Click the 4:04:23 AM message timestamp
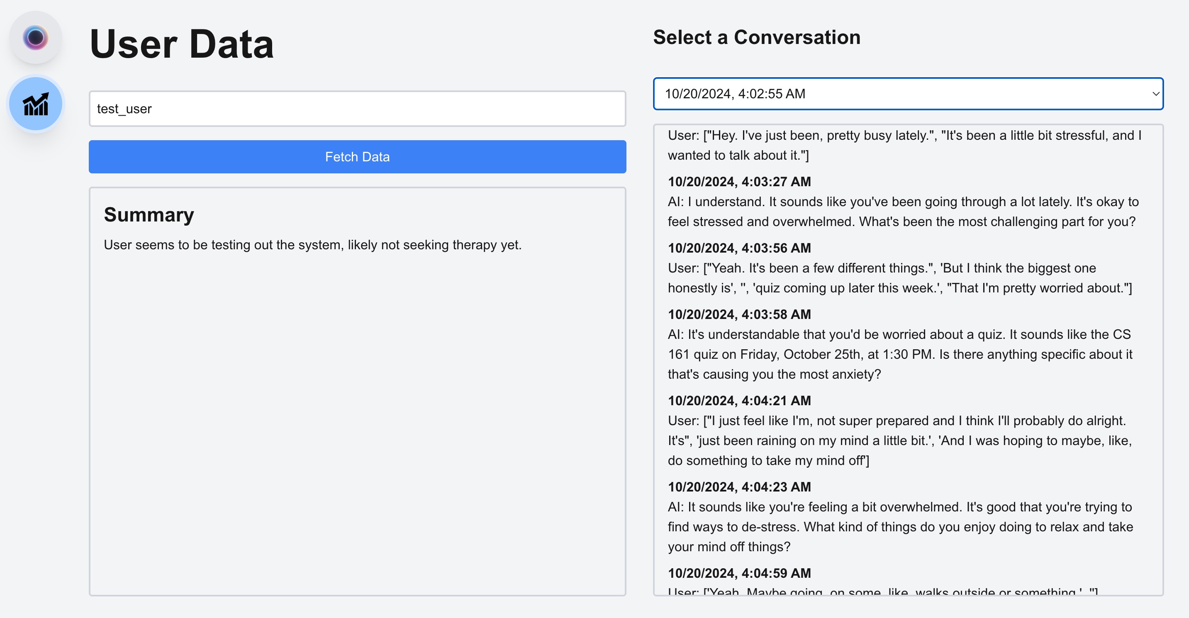Viewport: 1189px width, 618px height. [739, 487]
